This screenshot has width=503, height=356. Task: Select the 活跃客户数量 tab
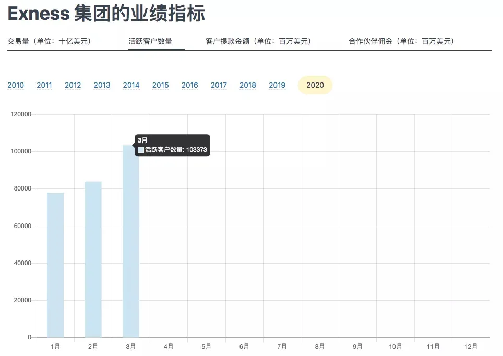pos(150,41)
